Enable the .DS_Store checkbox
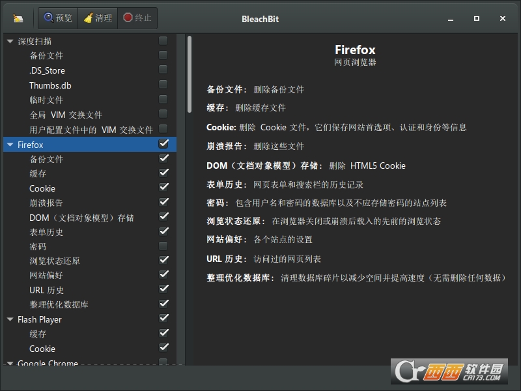 pos(163,70)
